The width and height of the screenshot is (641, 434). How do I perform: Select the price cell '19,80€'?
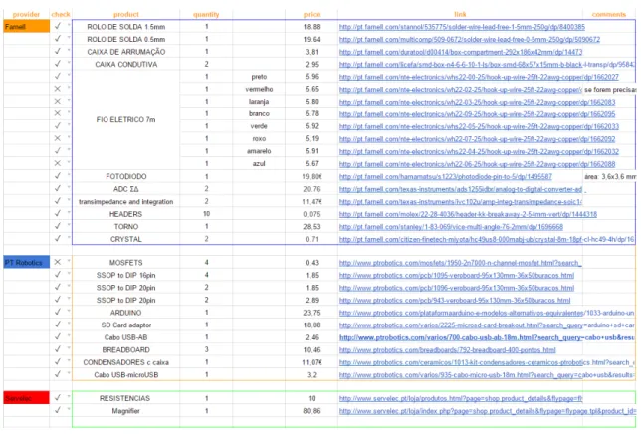(312, 176)
